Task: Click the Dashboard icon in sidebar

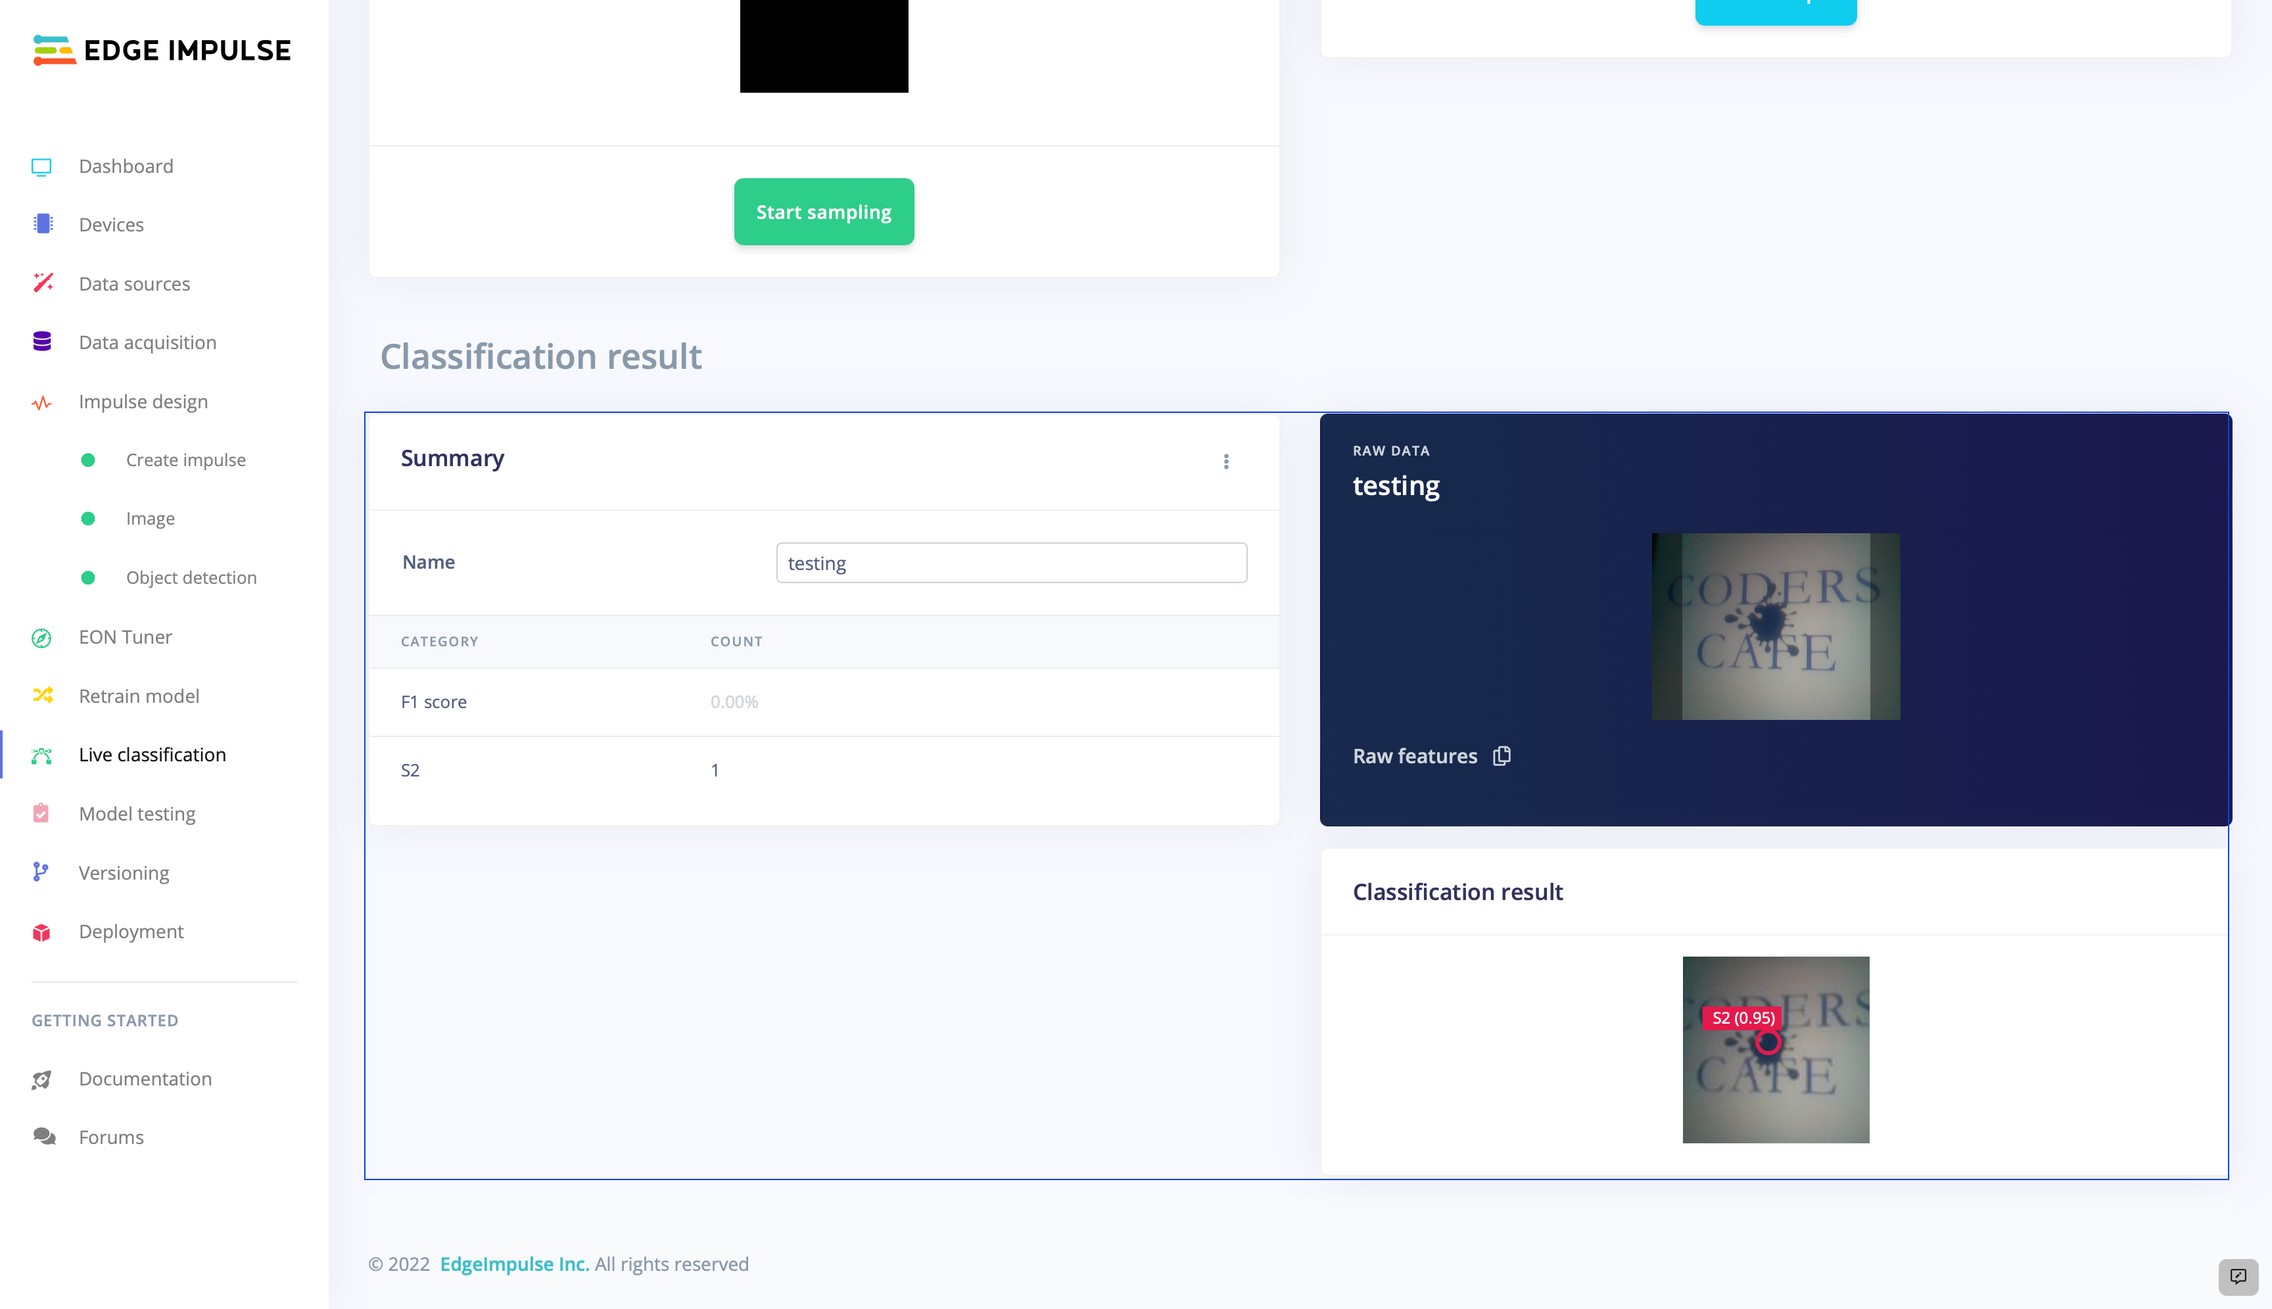Action: (42, 166)
